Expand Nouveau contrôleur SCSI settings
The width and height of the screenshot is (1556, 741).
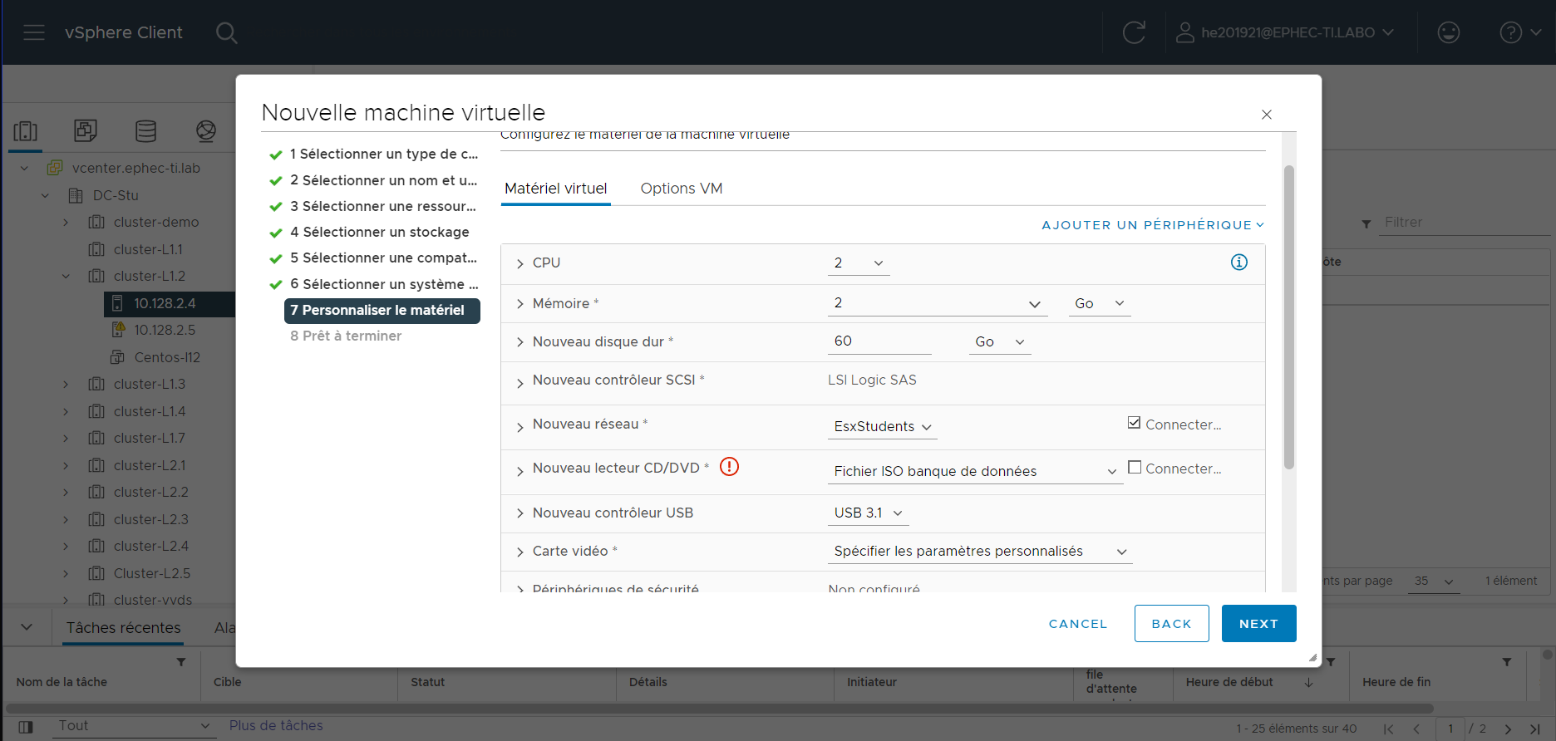520,383
